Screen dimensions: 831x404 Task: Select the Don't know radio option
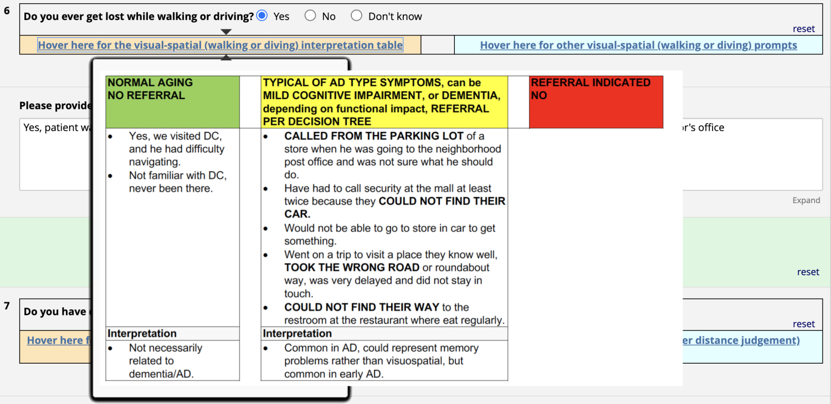point(357,16)
